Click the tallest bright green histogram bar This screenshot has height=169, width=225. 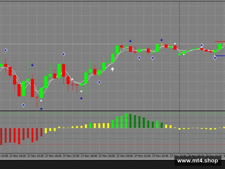(126, 121)
